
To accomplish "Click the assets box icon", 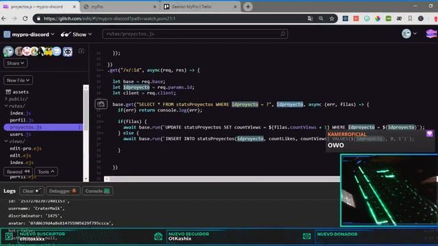I will 8,92.
